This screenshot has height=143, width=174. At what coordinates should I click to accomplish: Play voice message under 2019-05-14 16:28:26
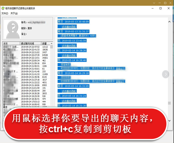coord(69,55)
